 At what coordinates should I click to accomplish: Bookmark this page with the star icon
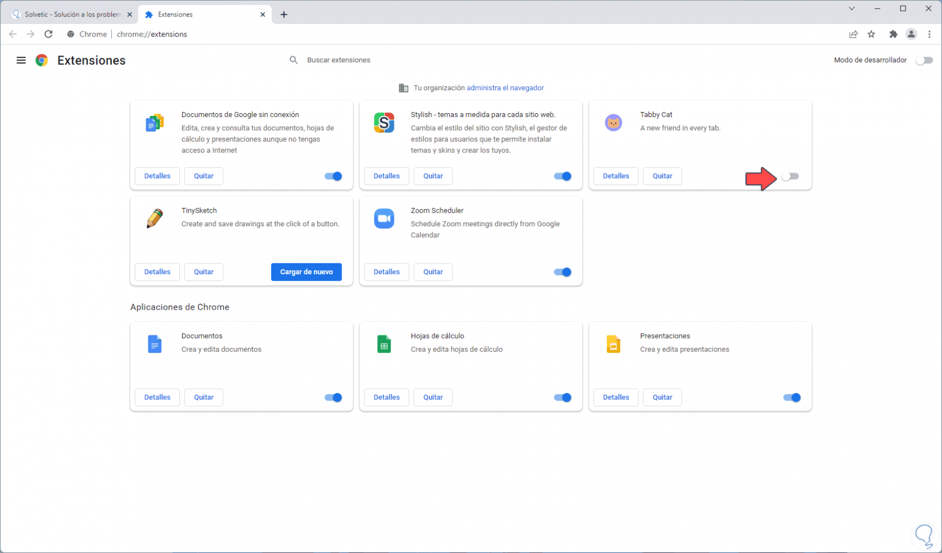point(871,34)
